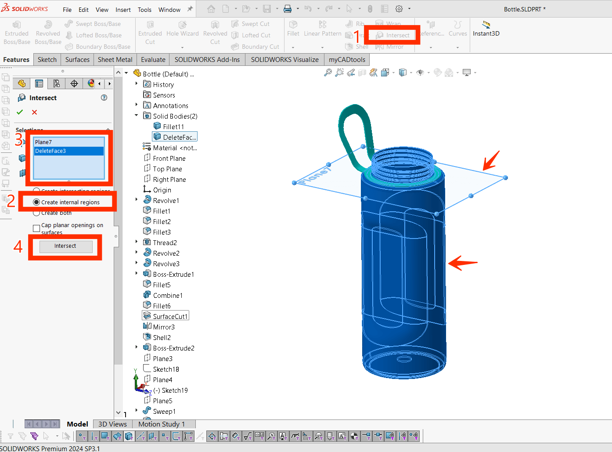
Task: Select the Zoom to Fit view icon
Action: [x=328, y=72]
